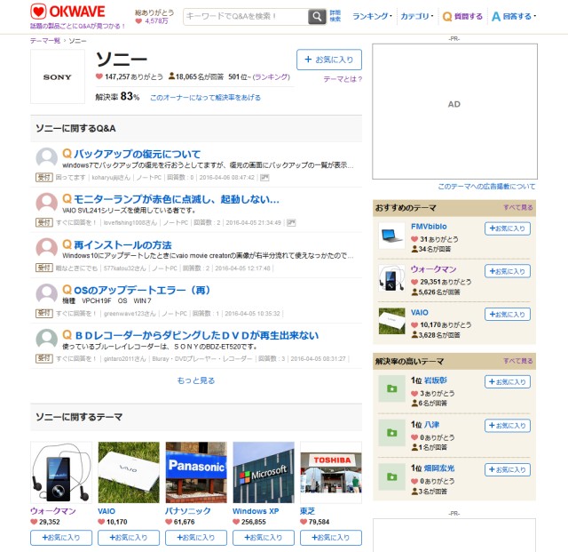Open 東芝 related theme link

[x=307, y=511]
